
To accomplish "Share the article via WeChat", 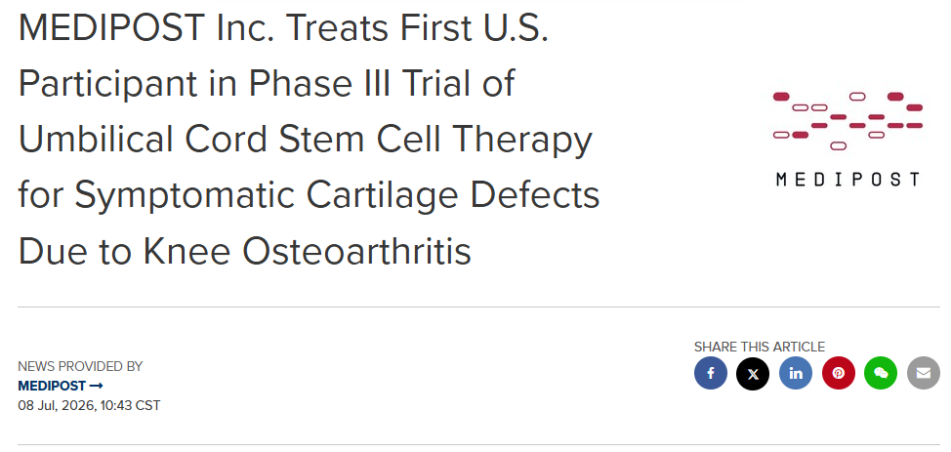I will [x=881, y=373].
